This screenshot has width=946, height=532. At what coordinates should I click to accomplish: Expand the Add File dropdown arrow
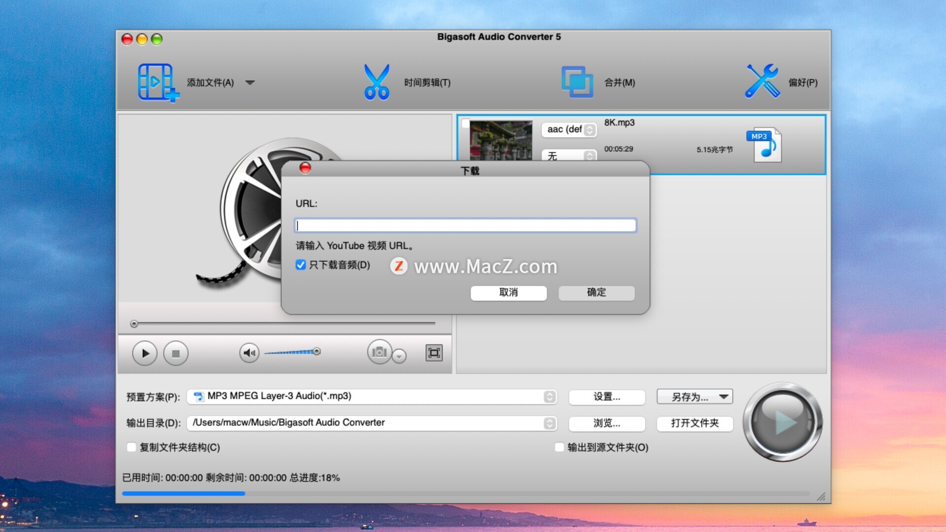[x=250, y=83]
